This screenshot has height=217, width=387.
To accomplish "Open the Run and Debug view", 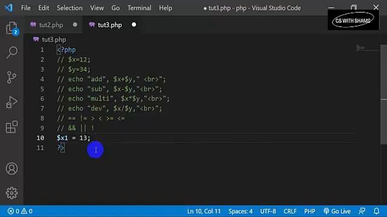I will tap(11, 102).
